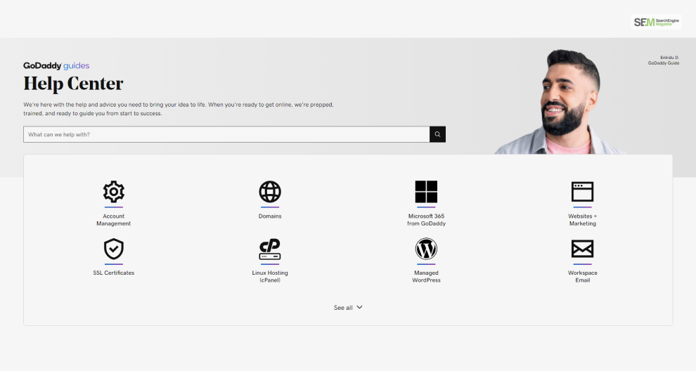Open the 'SSL Certificates' text link
The width and height of the screenshot is (696, 371).
(114, 273)
